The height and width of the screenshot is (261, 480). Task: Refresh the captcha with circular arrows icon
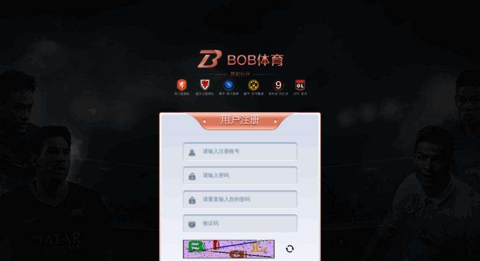point(290,249)
